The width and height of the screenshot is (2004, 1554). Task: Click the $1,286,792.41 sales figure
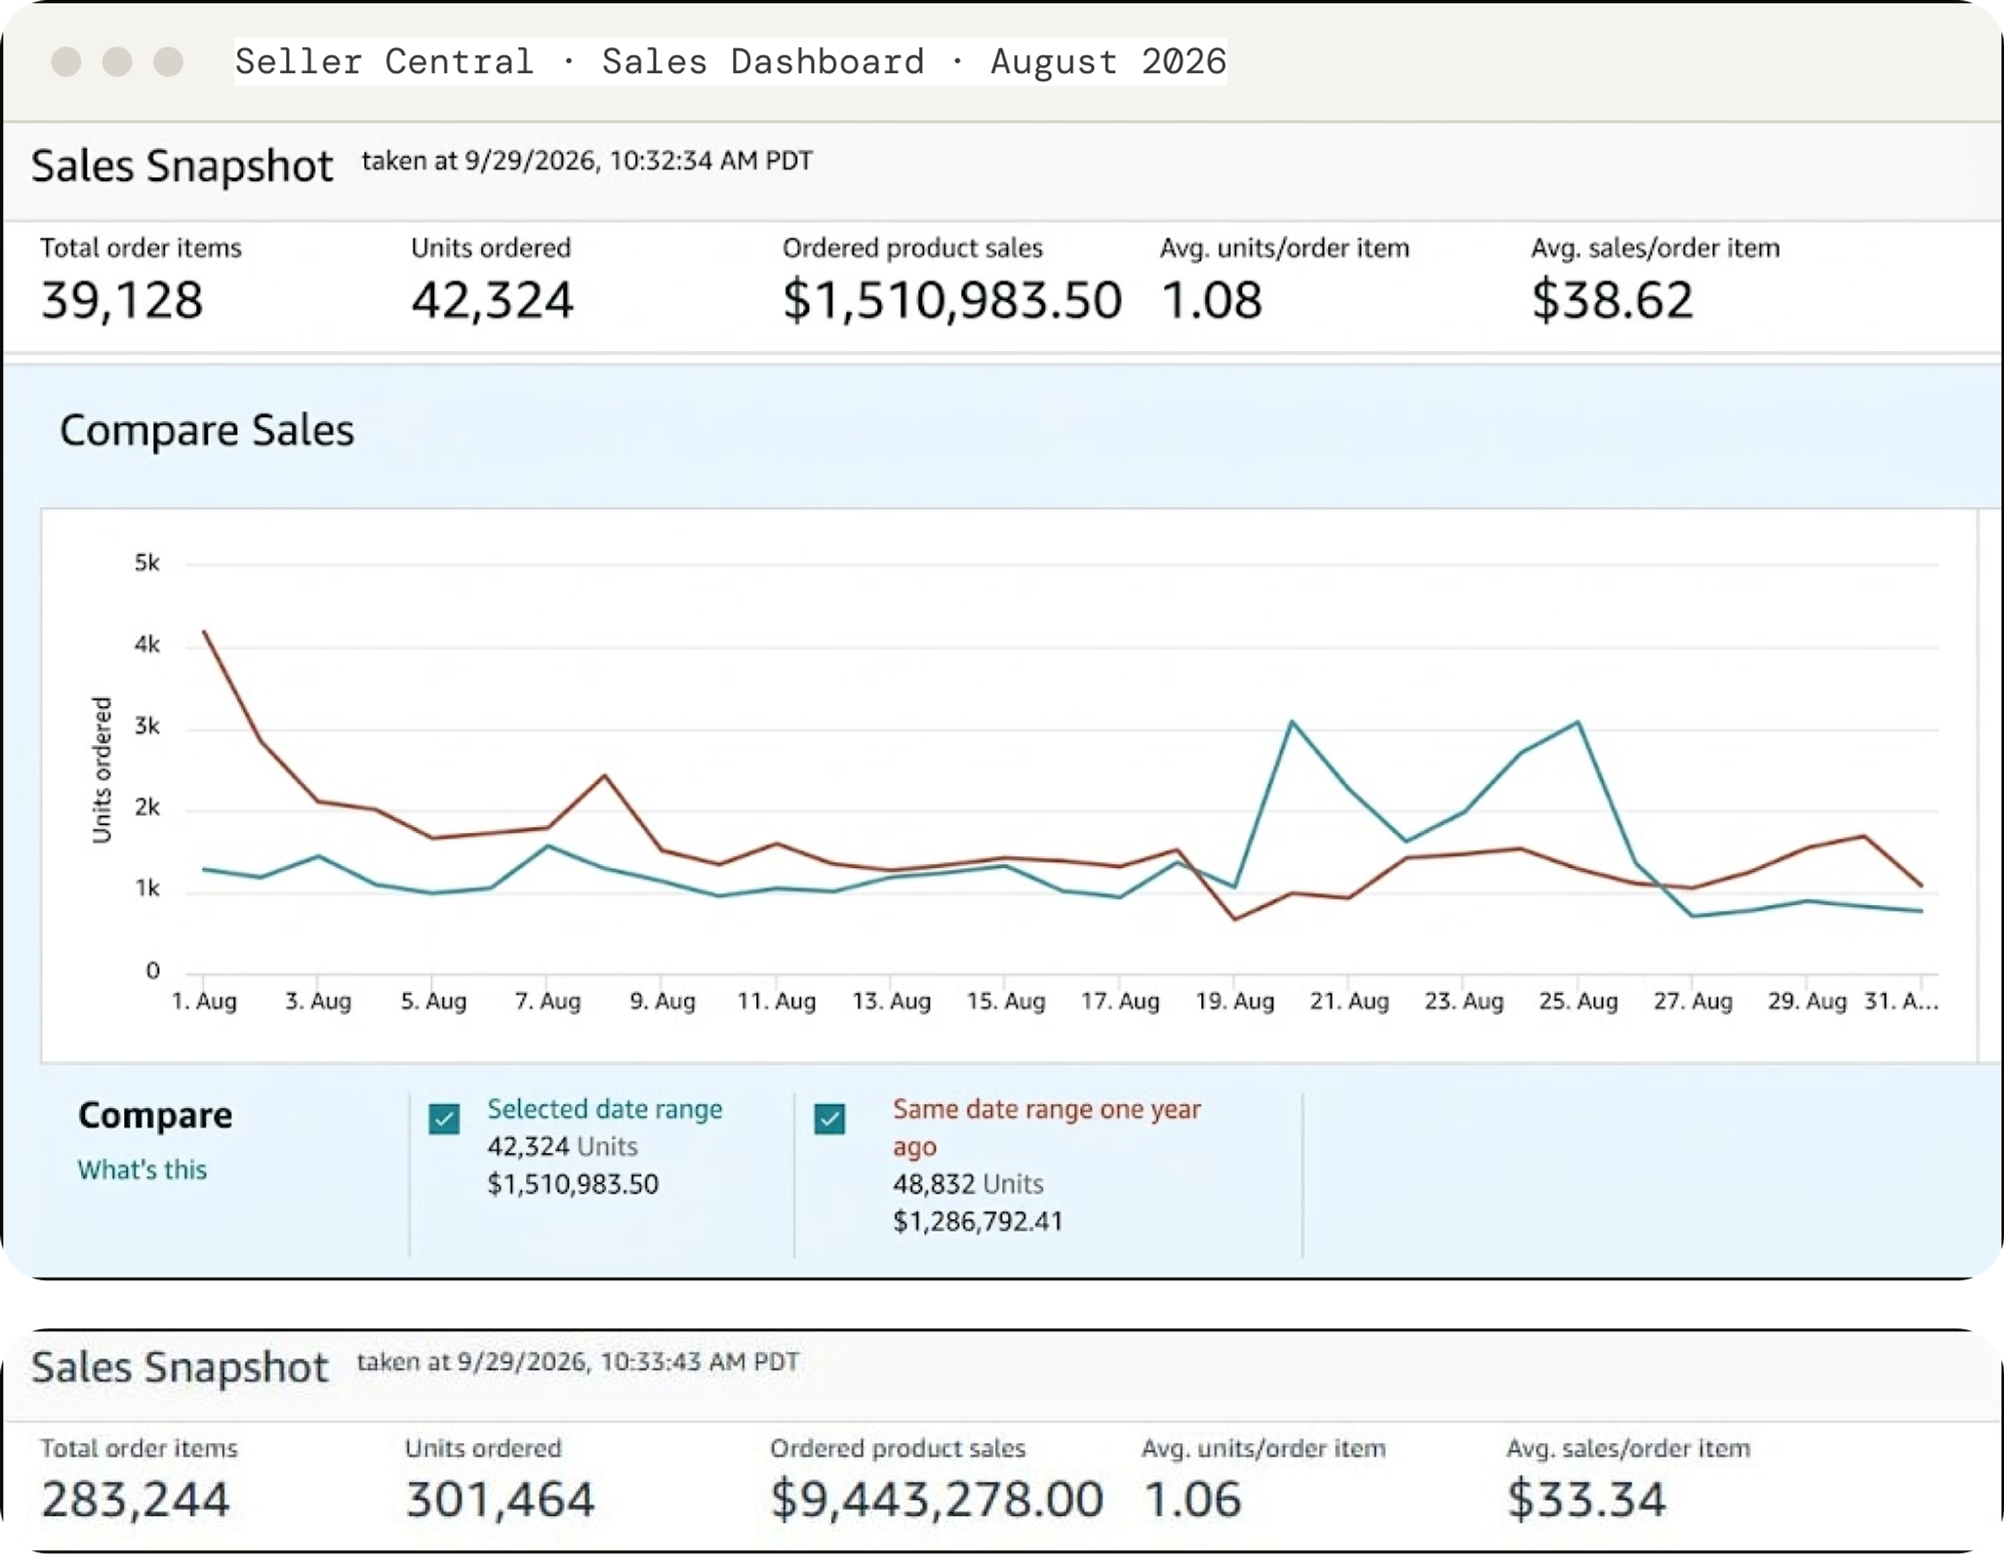pos(977,1221)
